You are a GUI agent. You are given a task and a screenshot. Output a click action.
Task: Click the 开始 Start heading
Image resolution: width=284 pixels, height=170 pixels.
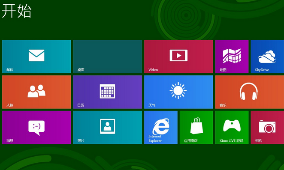pos(17,11)
